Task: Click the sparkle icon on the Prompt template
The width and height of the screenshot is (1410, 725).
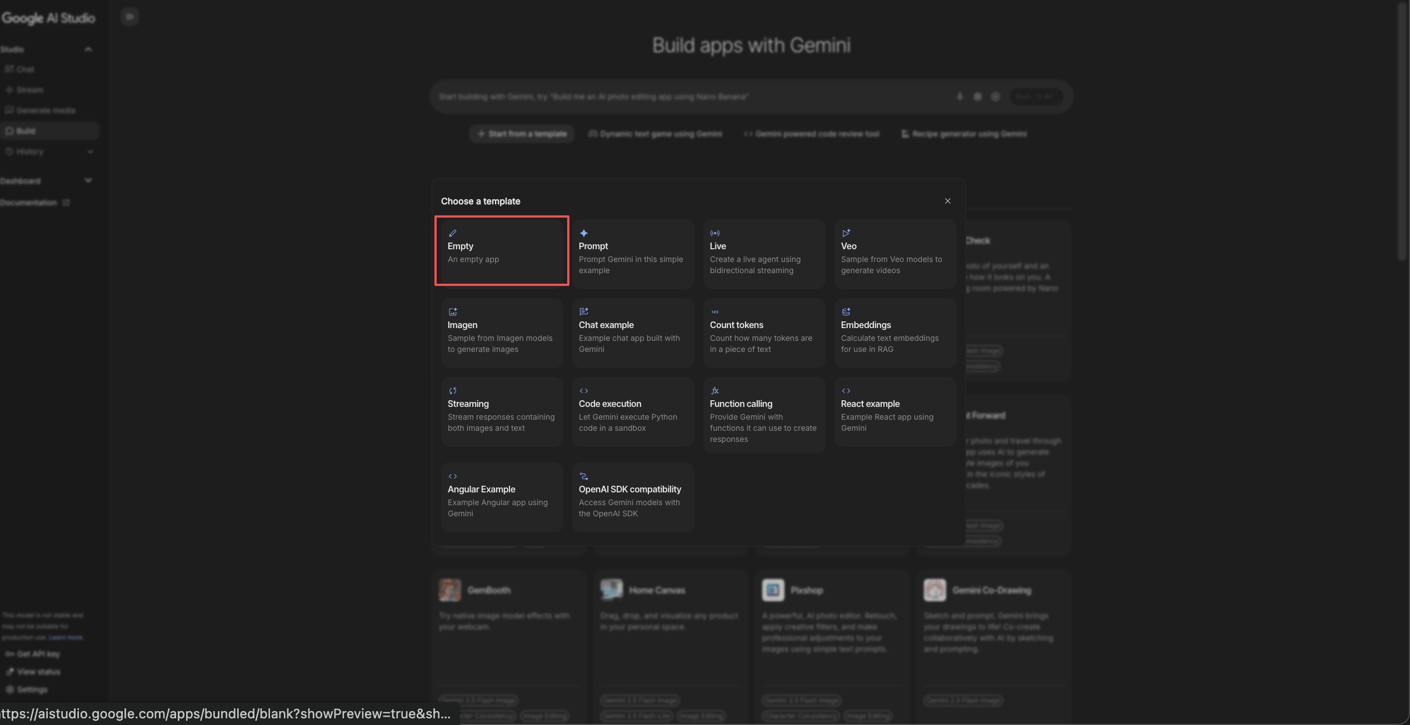Action: [x=584, y=233]
